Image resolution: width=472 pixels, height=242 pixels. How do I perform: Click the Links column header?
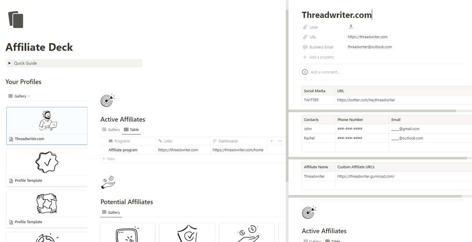[183, 141]
